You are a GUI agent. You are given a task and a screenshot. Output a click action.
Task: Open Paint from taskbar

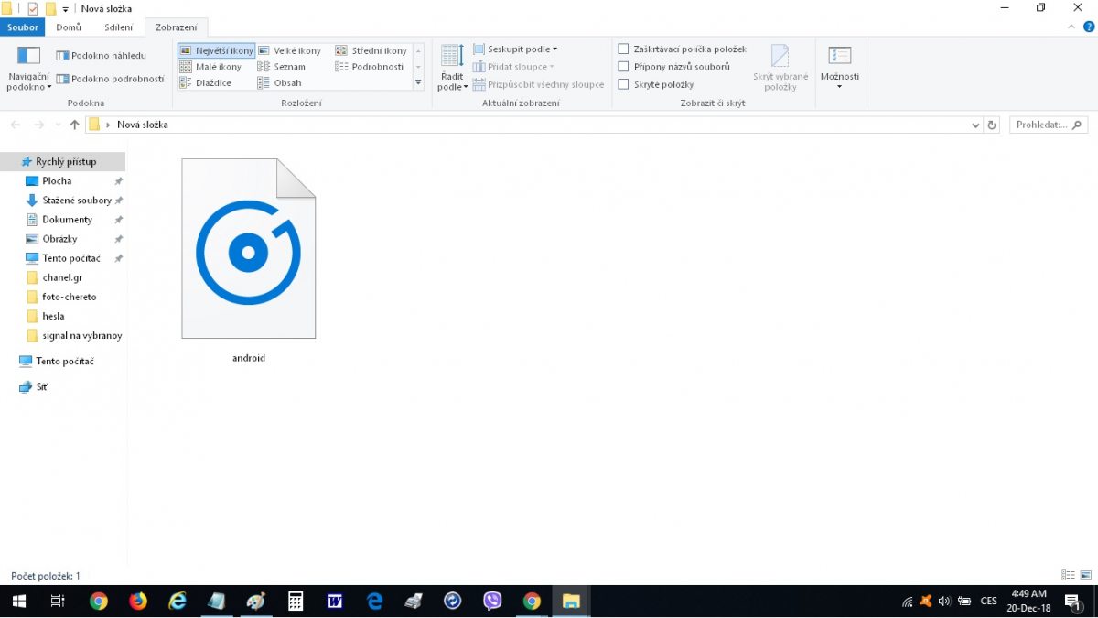click(x=256, y=602)
